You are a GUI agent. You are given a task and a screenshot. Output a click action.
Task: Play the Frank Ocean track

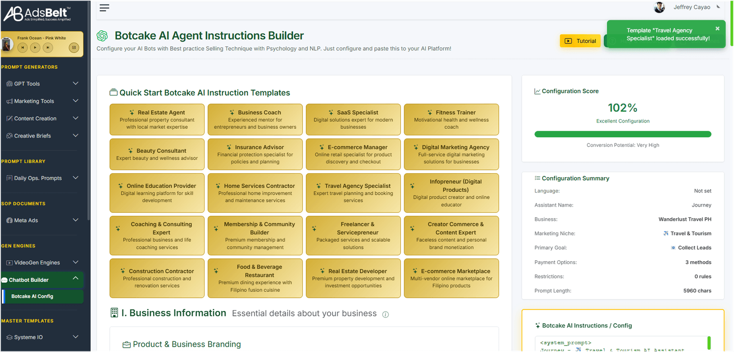pyautogui.click(x=35, y=47)
